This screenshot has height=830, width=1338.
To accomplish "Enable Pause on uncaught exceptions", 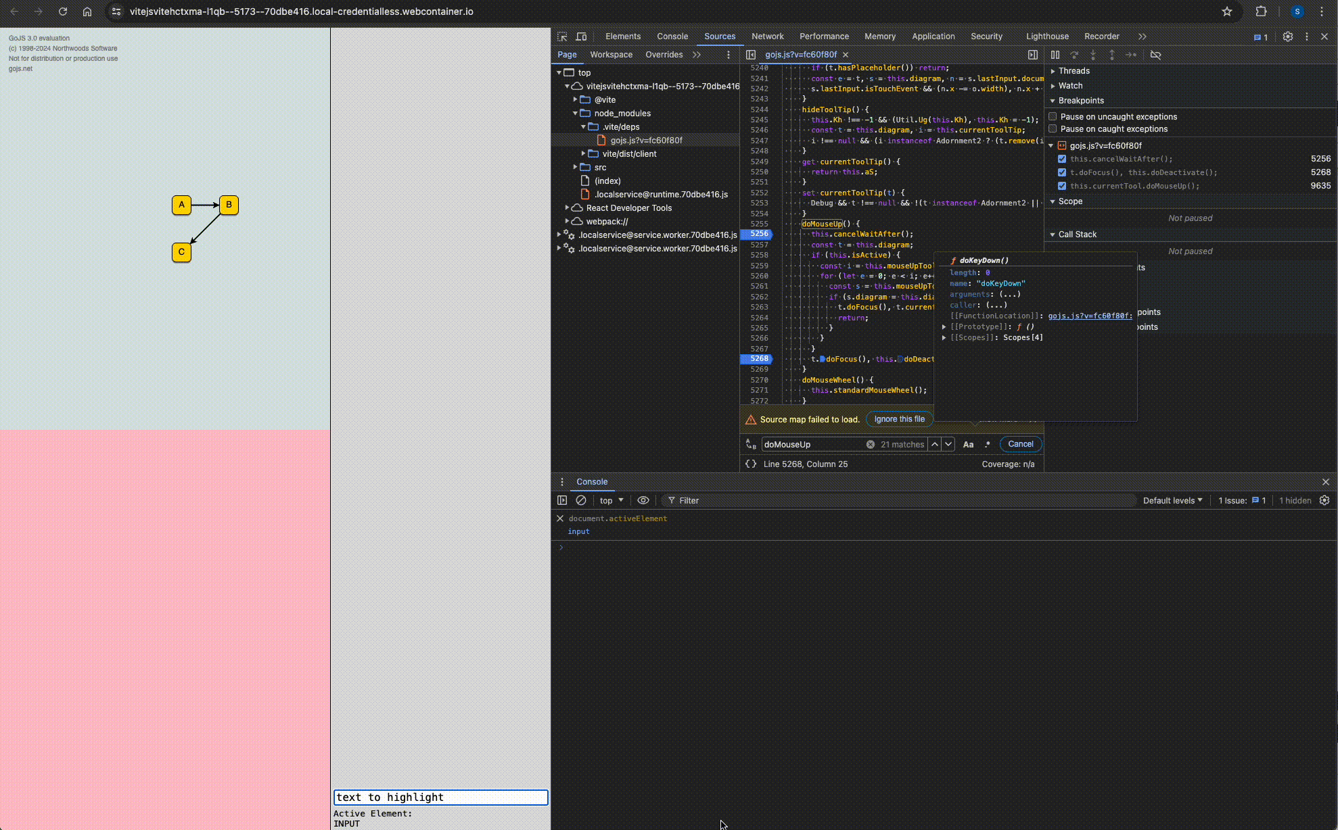I will 1053,116.
